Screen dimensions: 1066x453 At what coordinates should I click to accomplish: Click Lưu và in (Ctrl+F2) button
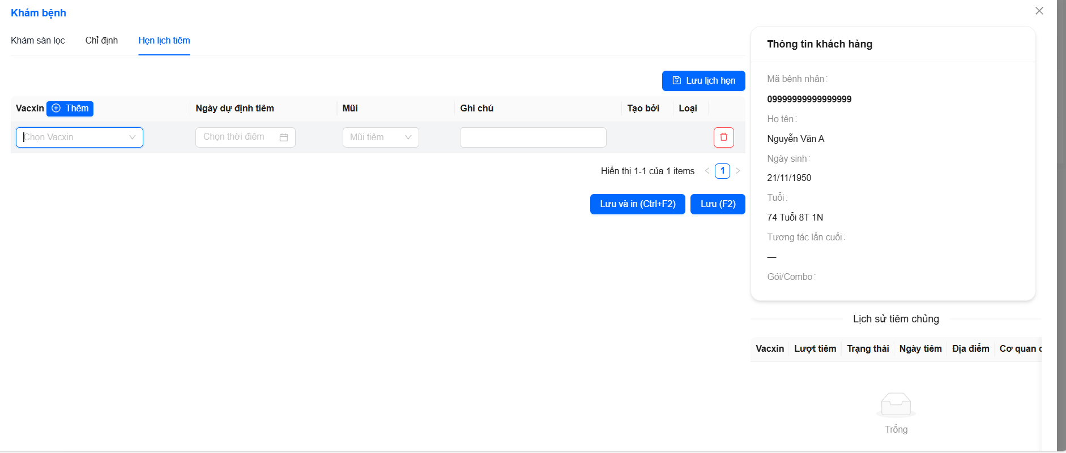point(637,204)
